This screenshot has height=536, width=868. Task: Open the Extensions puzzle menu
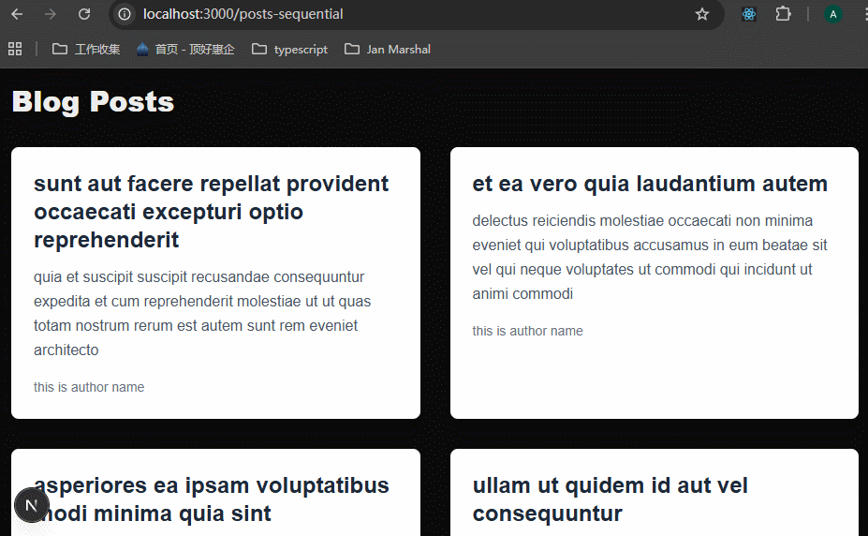(x=783, y=14)
